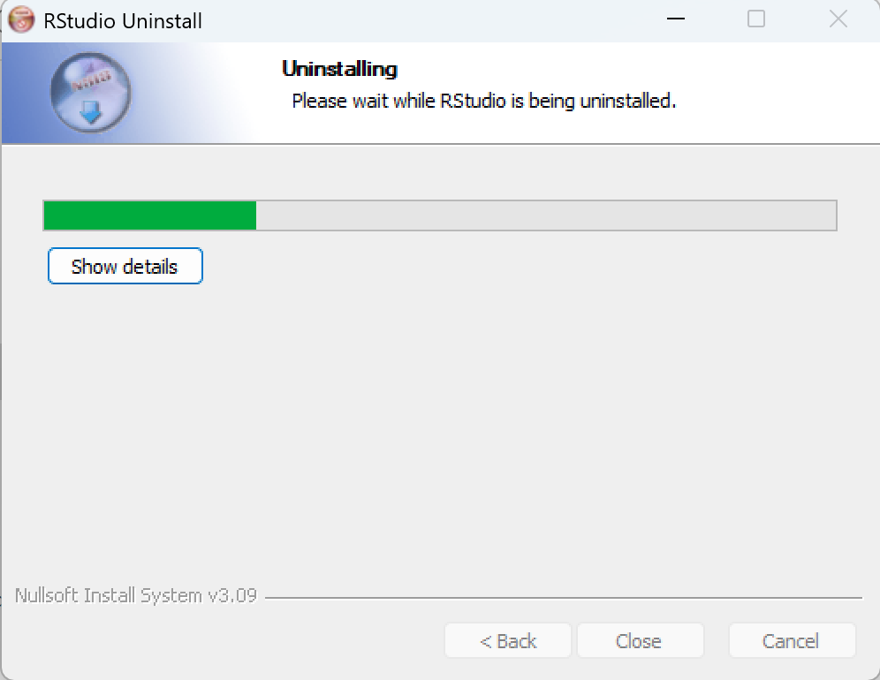Click the bold Uninstalling heading
Viewport: 880px width, 680px height.
pos(339,69)
